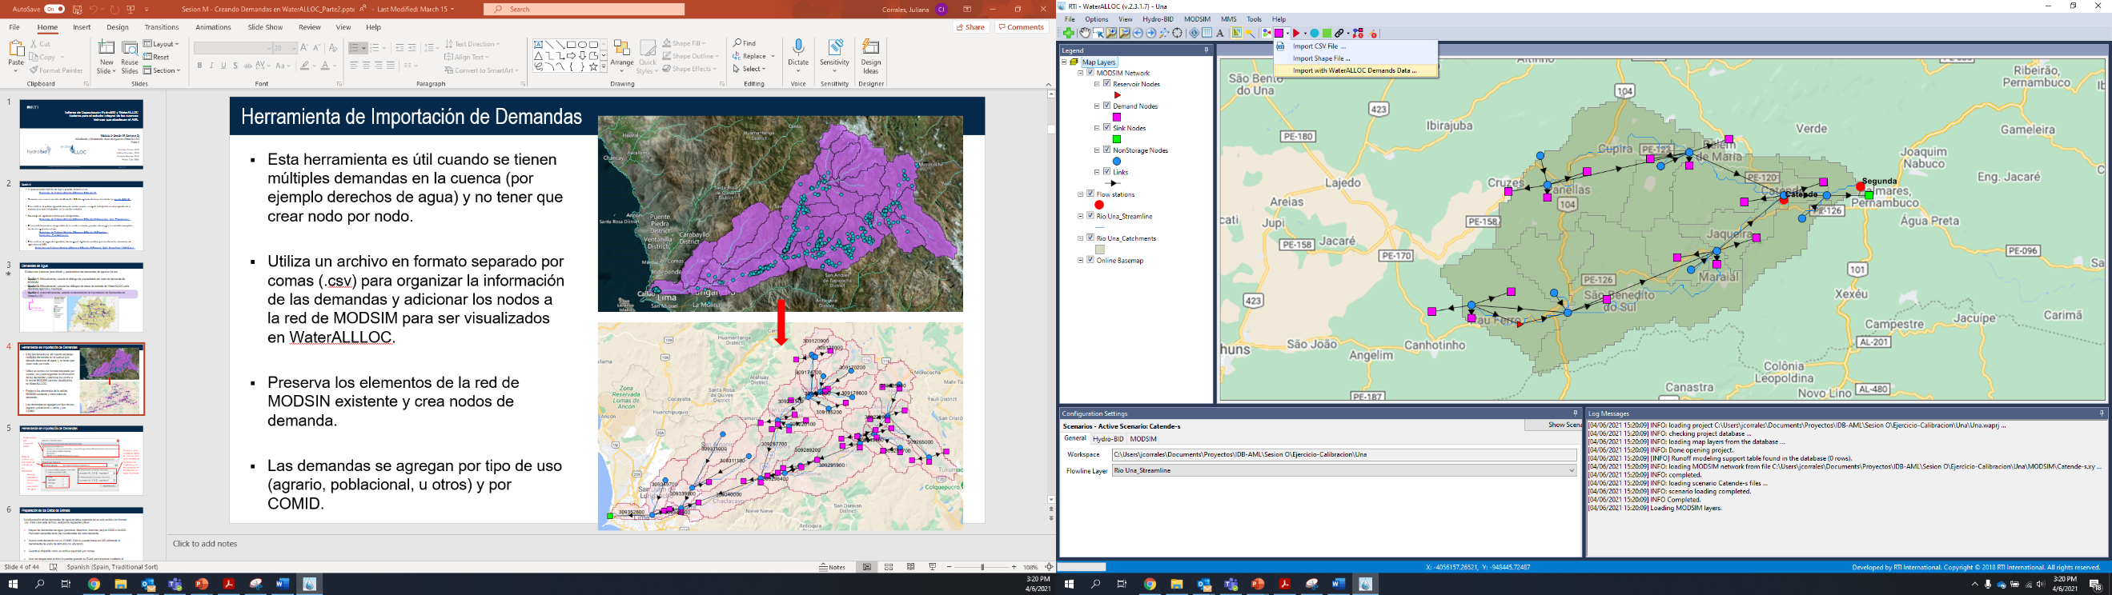Click the Format Painter icon

coord(57,70)
